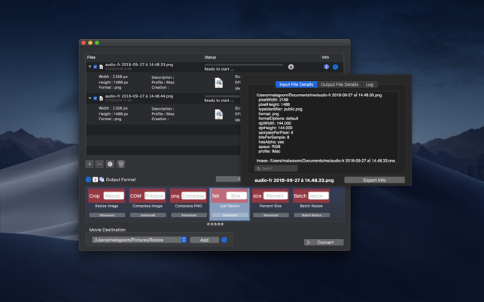The height and width of the screenshot is (302, 484).
Task: Click the image thumbnail of 14.48.33.png
Action: coord(218,83)
